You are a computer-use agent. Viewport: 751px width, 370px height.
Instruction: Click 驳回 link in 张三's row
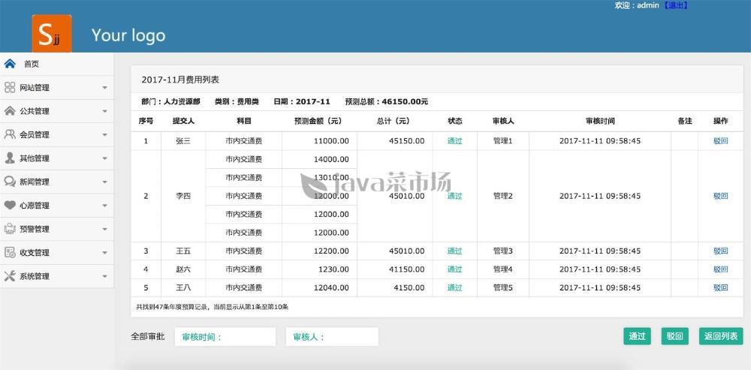(x=720, y=141)
